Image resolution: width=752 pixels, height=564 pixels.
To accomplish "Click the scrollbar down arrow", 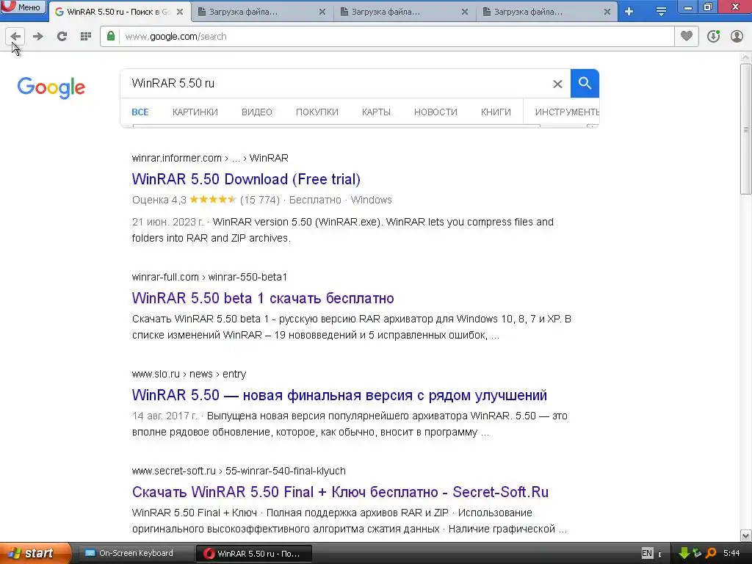I will tap(745, 535).
